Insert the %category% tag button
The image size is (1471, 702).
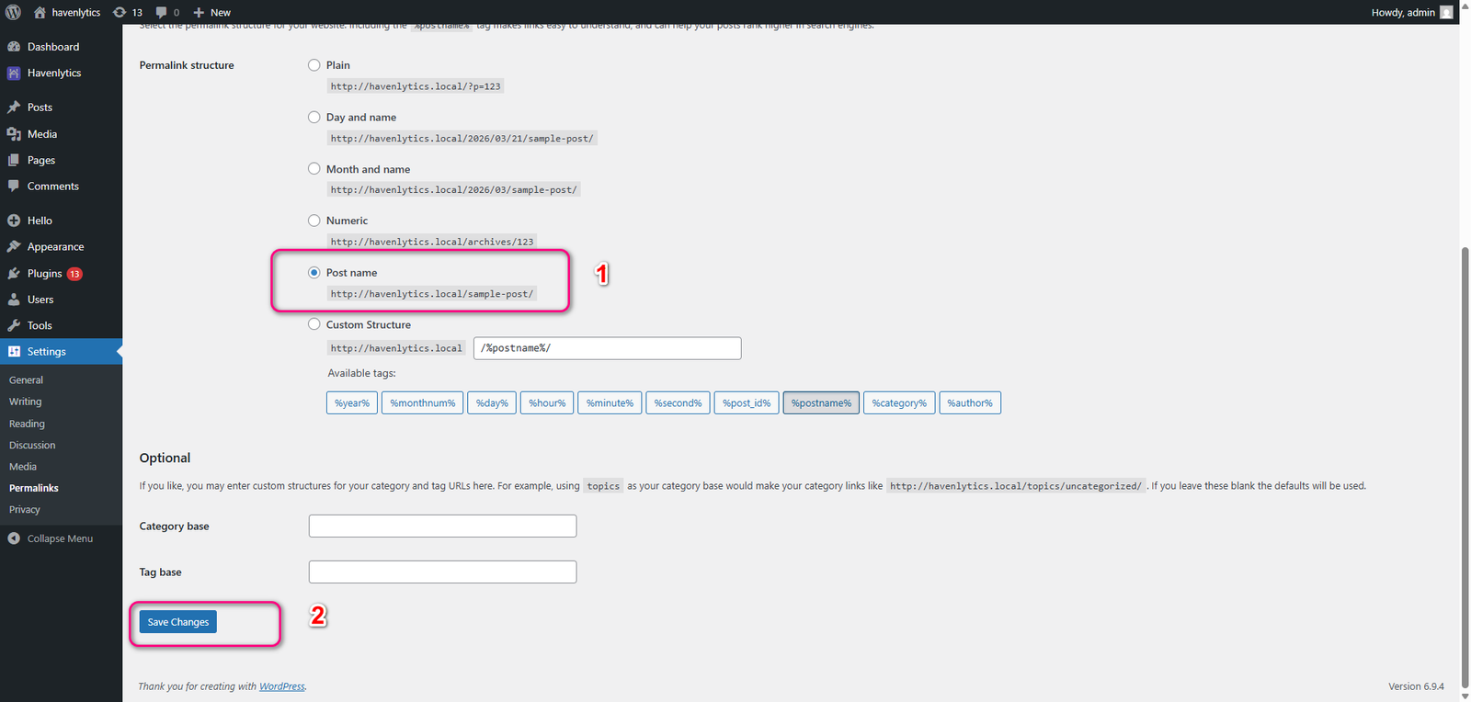point(899,403)
